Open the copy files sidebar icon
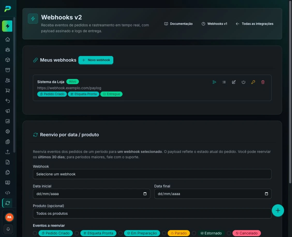The width and height of the screenshot is (292, 237). 8,172
